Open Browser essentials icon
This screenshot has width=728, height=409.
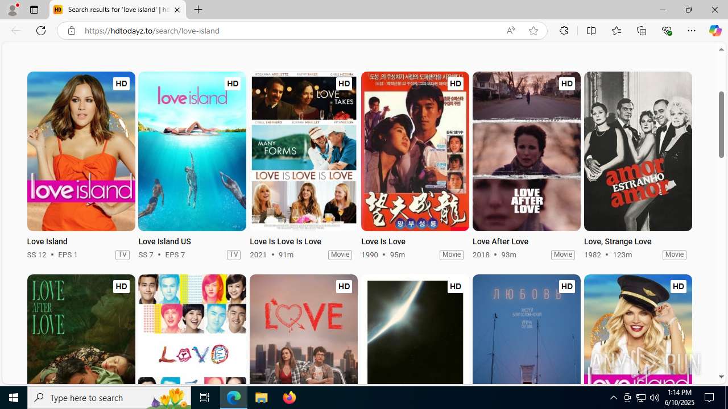pyautogui.click(x=667, y=31)
